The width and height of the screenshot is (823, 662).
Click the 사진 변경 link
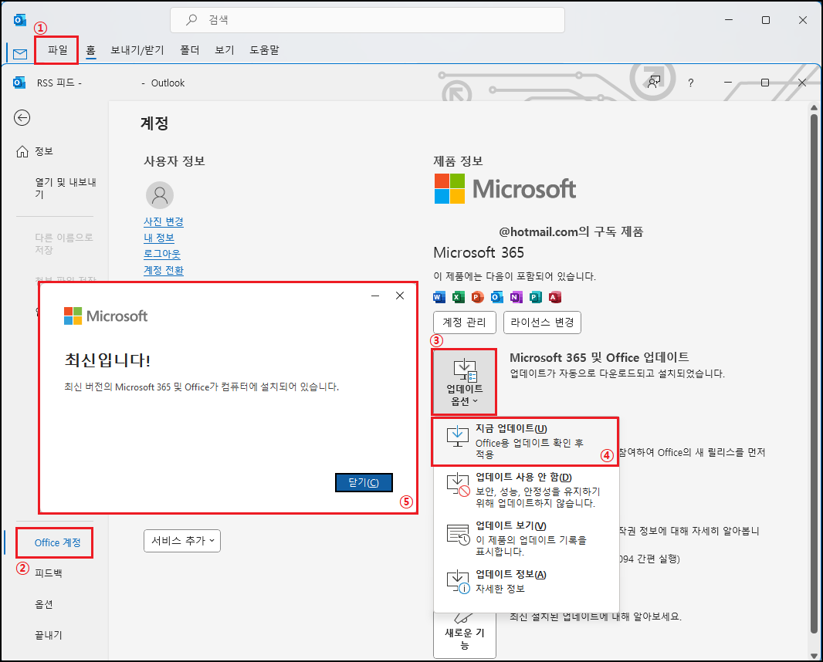pyautogui.click(x=164, y=222)
